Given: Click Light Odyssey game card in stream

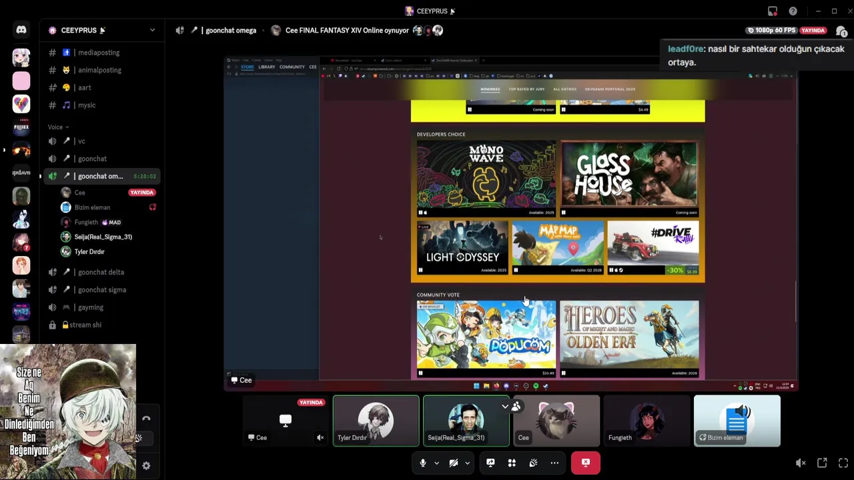Looking at the screenshot, I should pos(462,248).
